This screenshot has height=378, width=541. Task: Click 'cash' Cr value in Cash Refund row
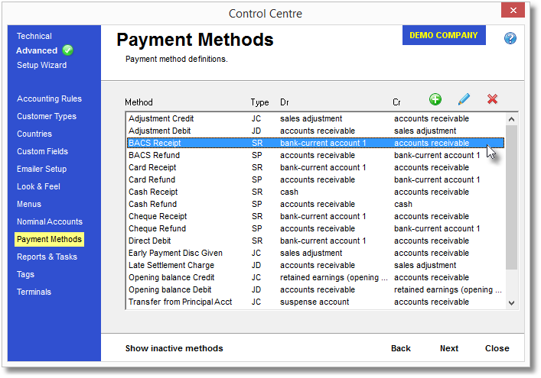pos(403,204)
